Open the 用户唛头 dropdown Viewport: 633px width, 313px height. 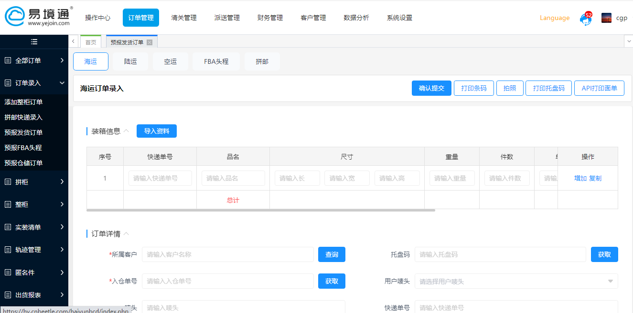pos(516,281)
